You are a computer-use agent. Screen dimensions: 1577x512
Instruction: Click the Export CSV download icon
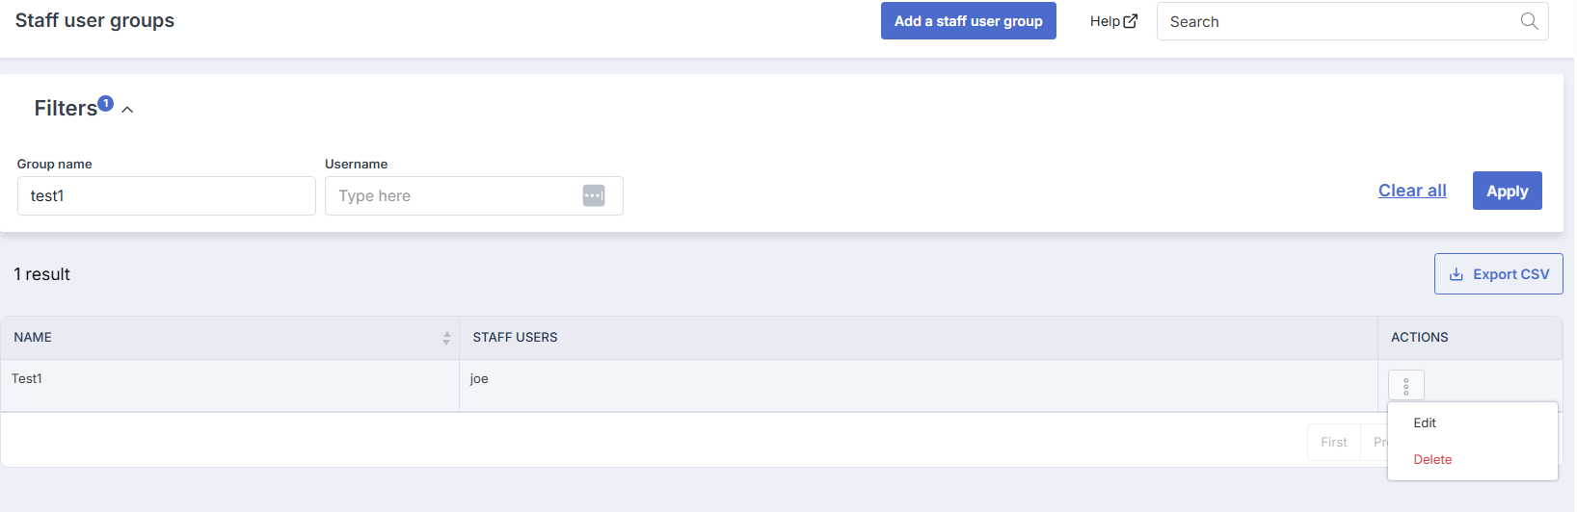pyautogui.click(x=1457, y=274)
